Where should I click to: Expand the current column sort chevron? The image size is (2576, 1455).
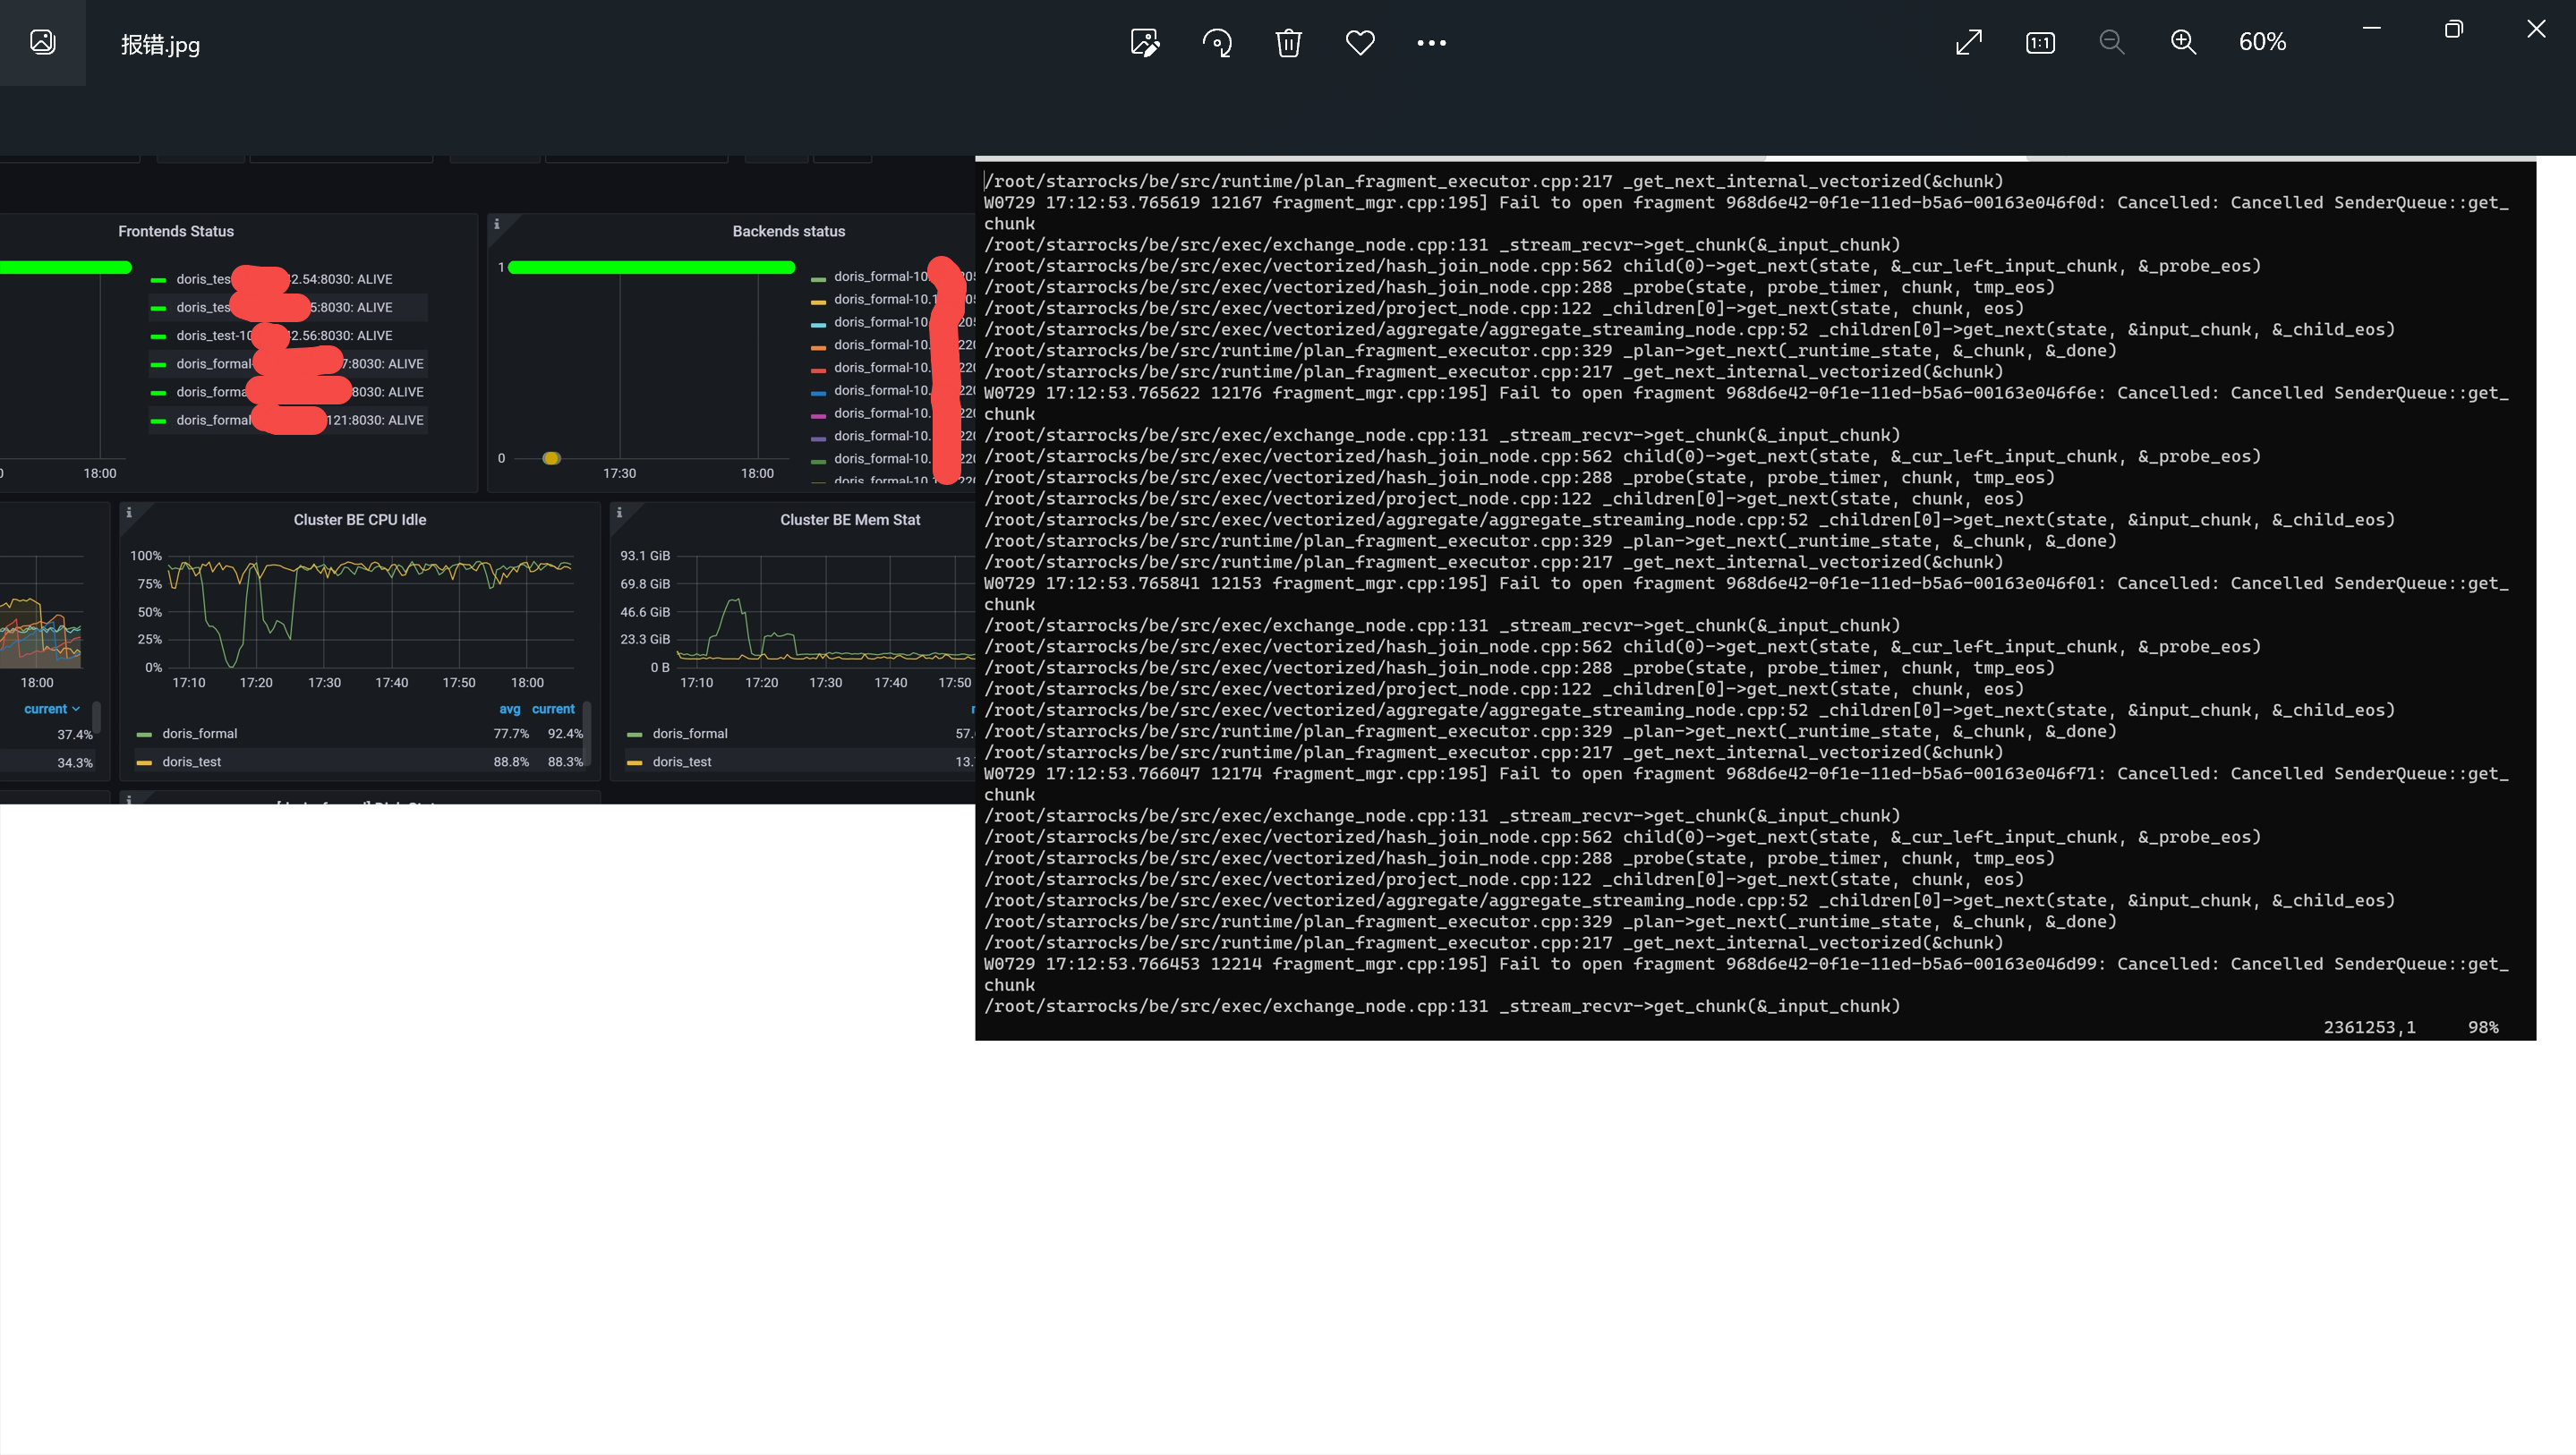[x=75, y=709]
